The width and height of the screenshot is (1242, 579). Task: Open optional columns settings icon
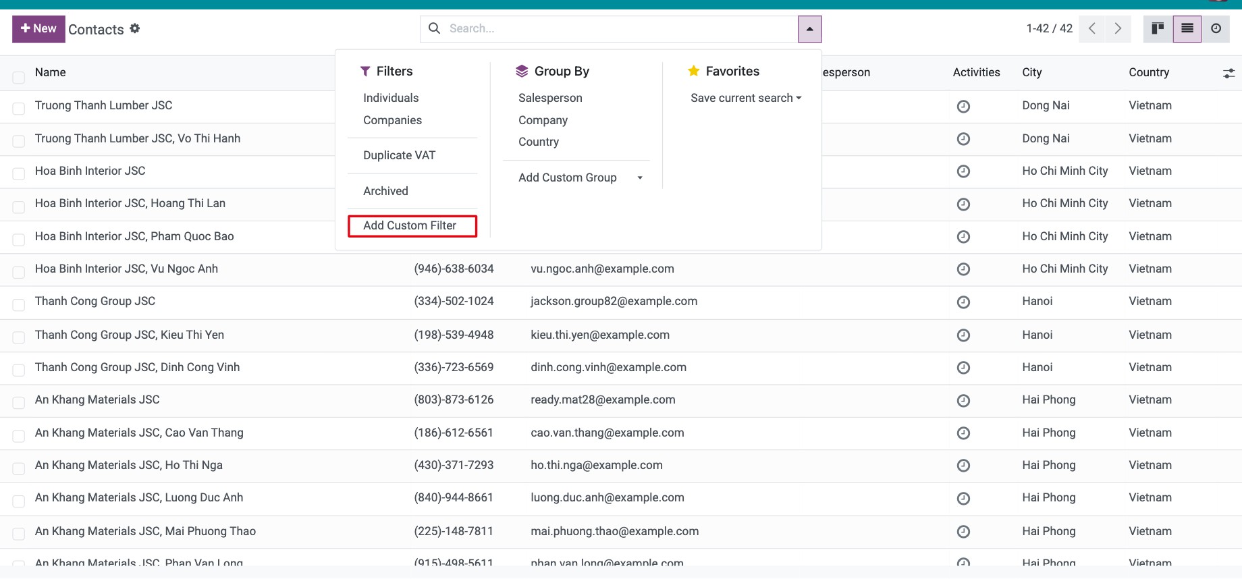point(1228,73)
